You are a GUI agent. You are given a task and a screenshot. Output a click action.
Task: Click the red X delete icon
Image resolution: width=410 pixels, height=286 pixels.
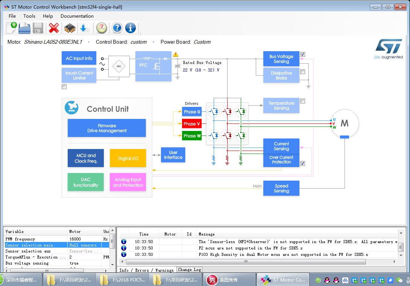tap(54, 28)
